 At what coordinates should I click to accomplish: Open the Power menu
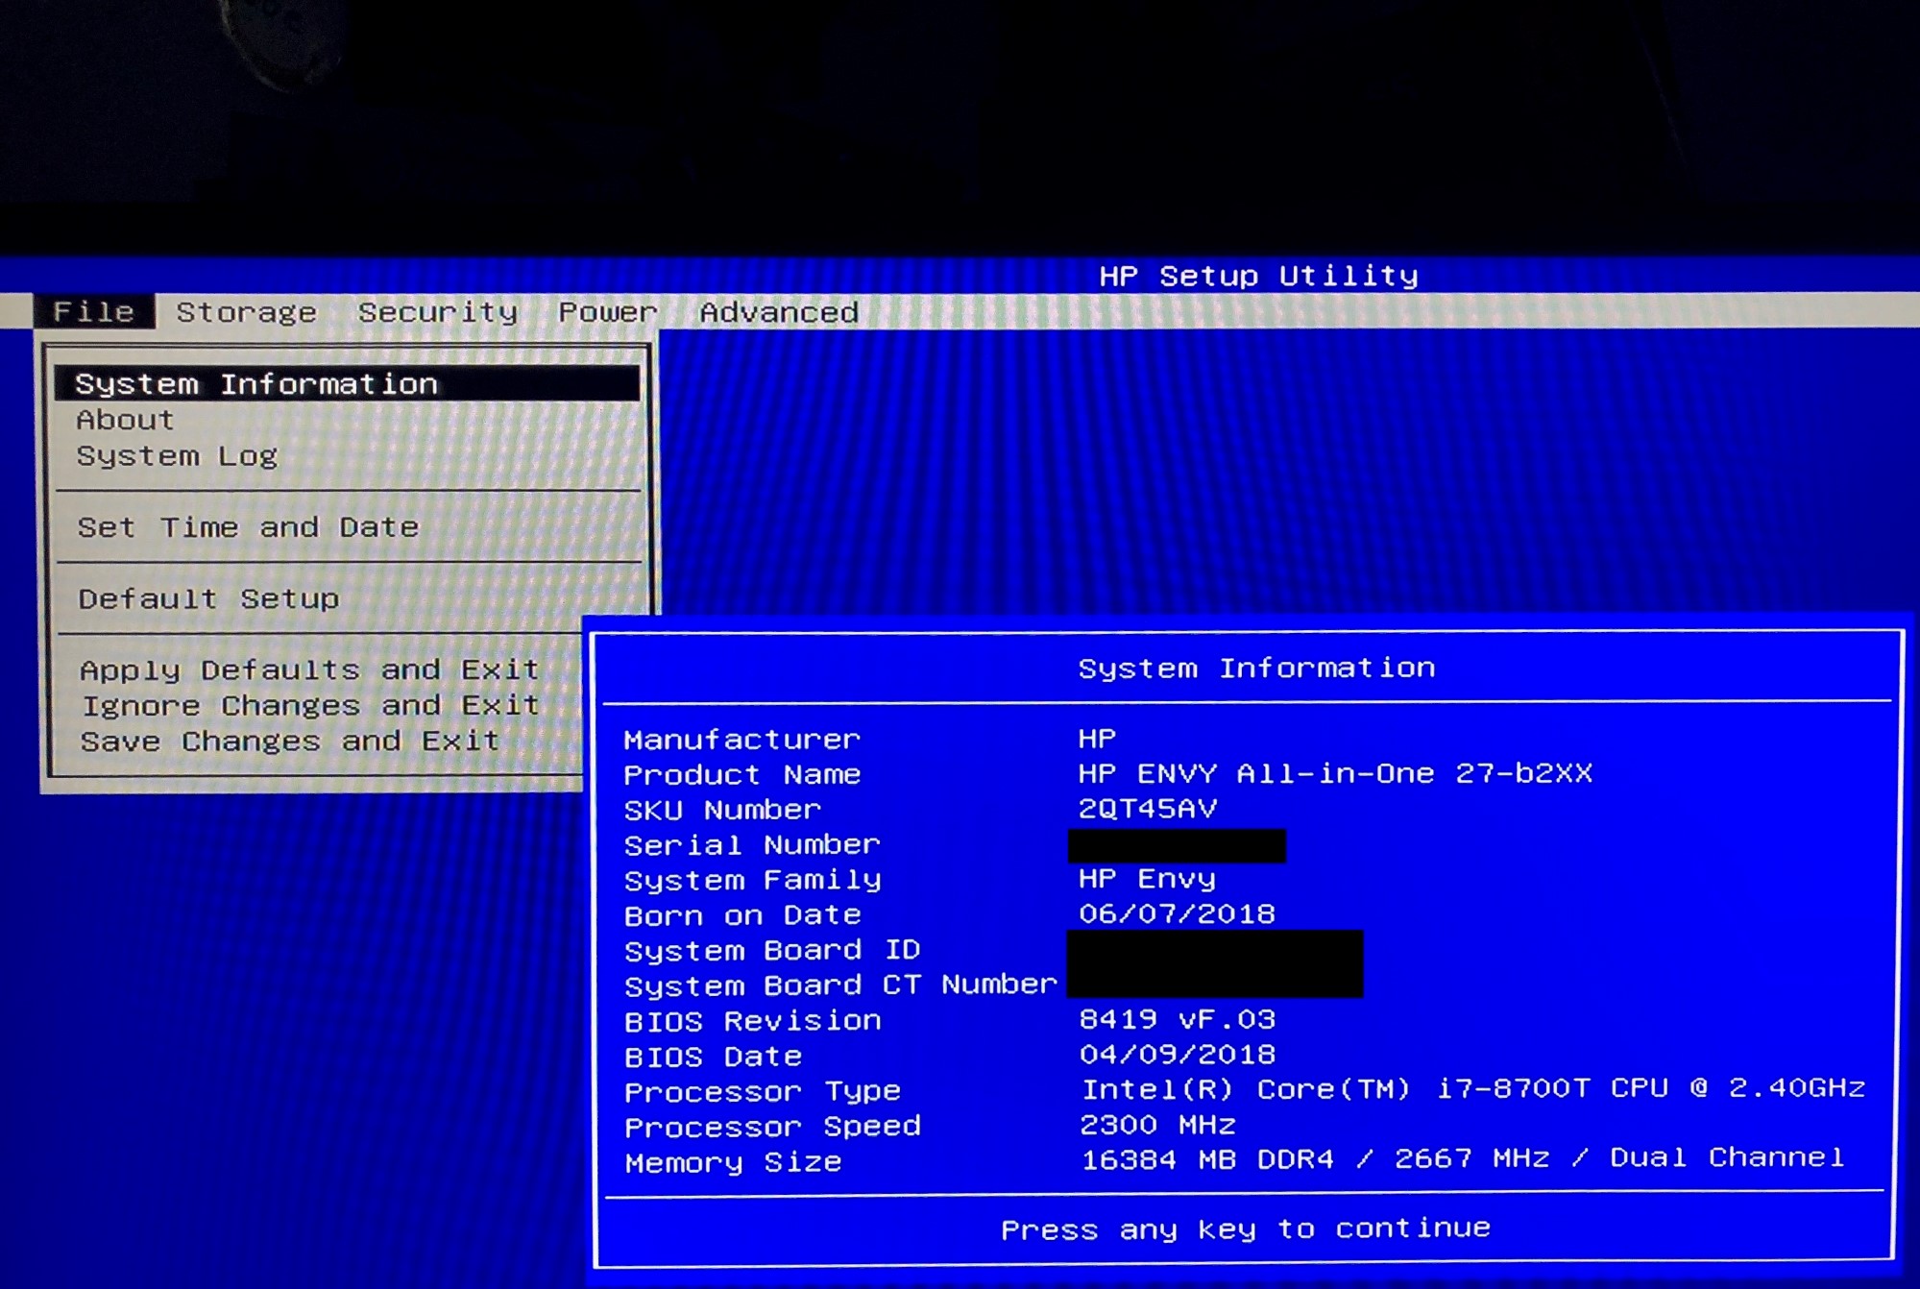pos(607,312)
